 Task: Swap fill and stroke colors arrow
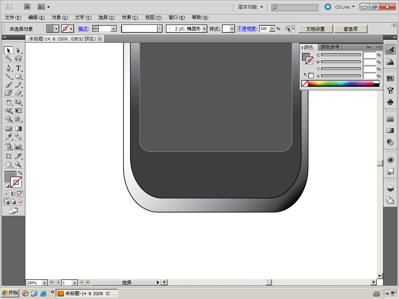(x=20, y=172)
